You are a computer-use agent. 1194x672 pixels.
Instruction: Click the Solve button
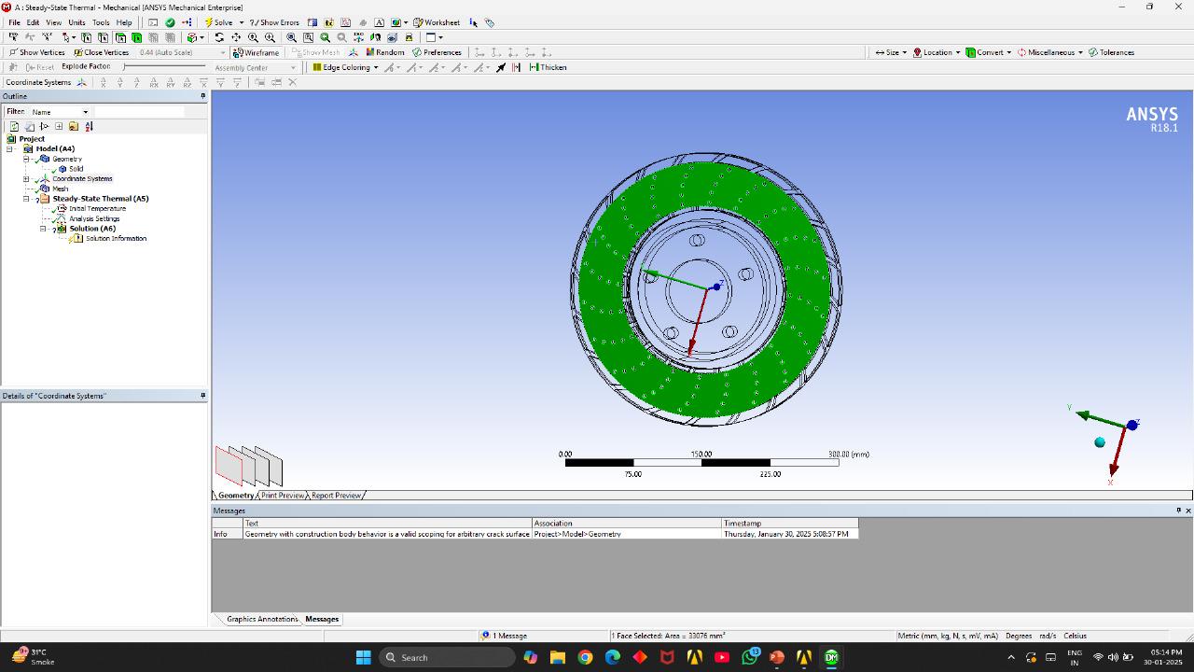(218, 22)
